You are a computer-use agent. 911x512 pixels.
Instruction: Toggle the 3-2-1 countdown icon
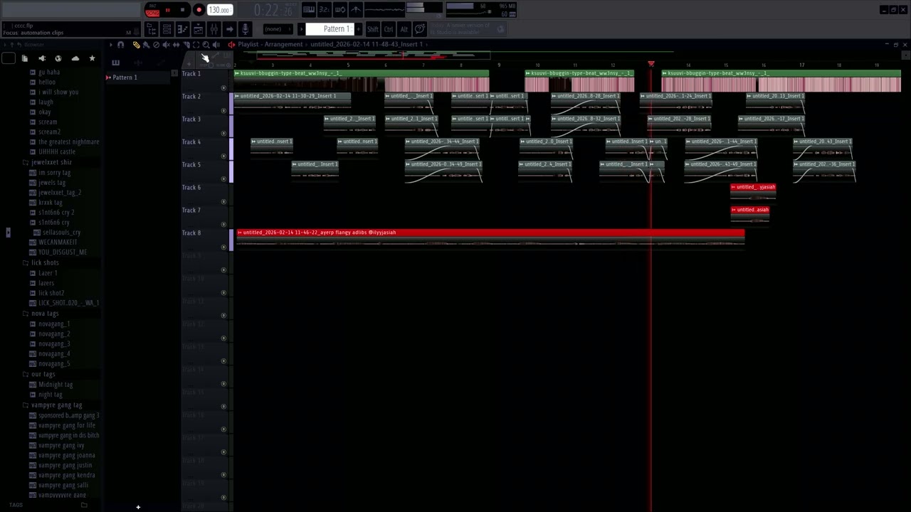point(325,9)
